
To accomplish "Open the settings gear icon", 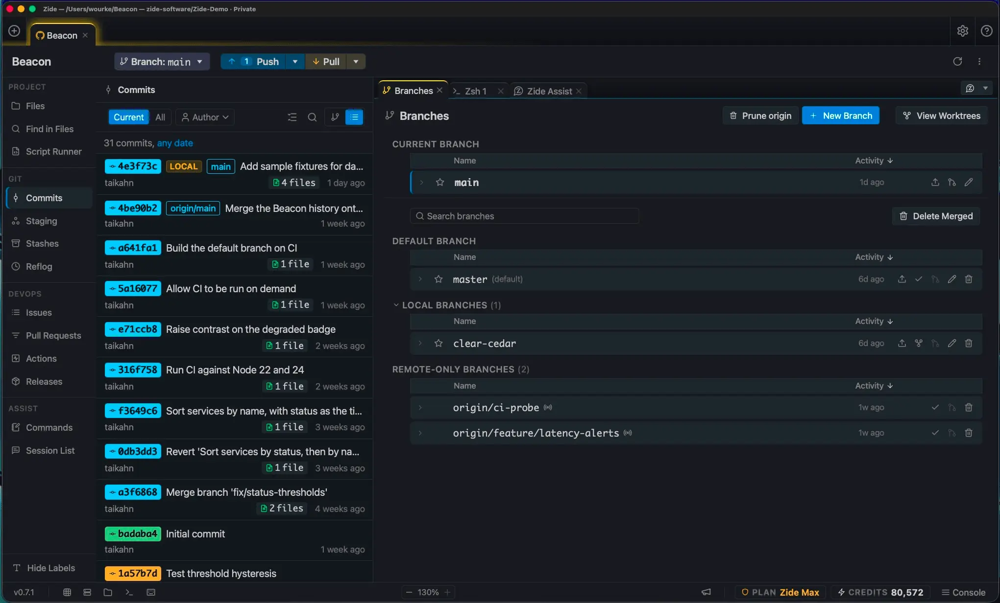I will 962,31.
